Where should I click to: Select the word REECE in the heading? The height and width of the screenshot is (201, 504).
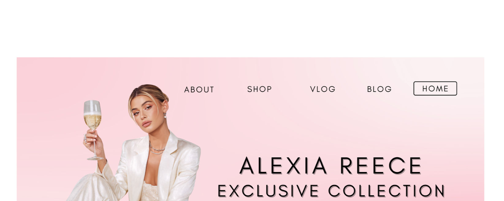[x=381, y=166]
